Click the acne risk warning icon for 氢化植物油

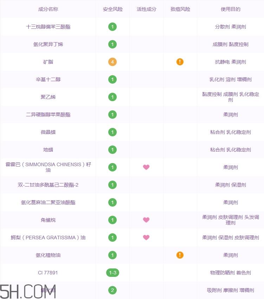point(180,255)
